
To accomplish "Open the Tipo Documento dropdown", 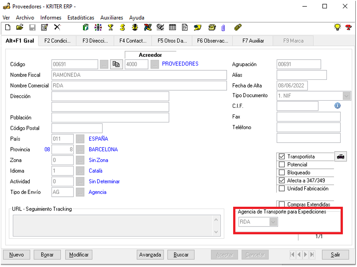I will point(346,96).
